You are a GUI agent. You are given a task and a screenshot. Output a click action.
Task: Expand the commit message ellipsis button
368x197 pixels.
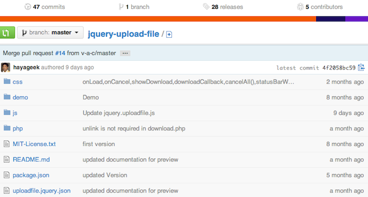pos(125,53)
